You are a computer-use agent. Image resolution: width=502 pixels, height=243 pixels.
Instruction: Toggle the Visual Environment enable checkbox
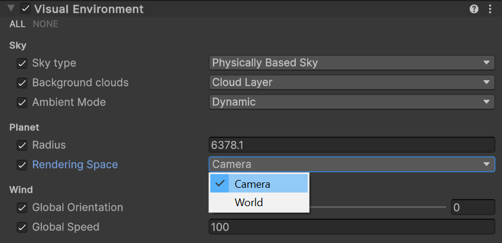click(x=25, y=9)
